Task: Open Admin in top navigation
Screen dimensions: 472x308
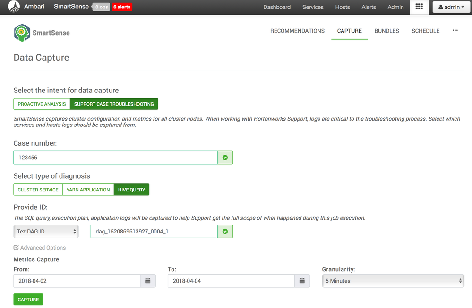Action: click(x=395, y=7)
